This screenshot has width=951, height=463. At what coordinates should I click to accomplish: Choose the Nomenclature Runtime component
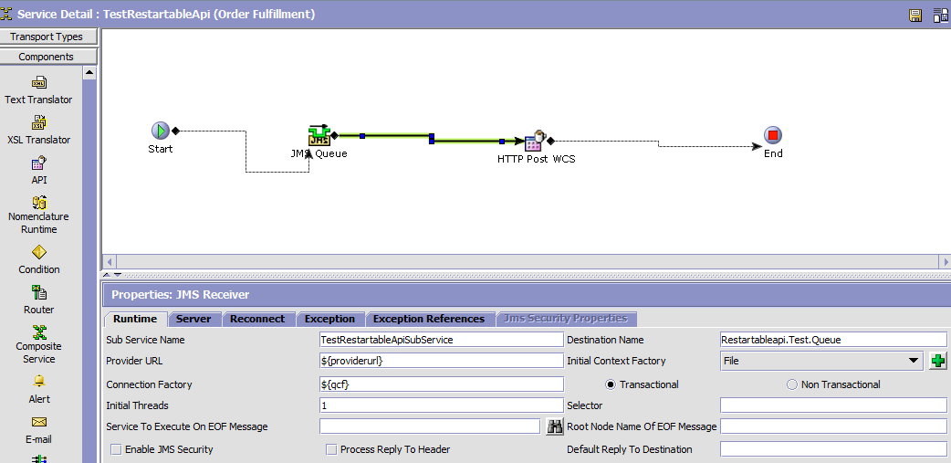tap(39, 203)
